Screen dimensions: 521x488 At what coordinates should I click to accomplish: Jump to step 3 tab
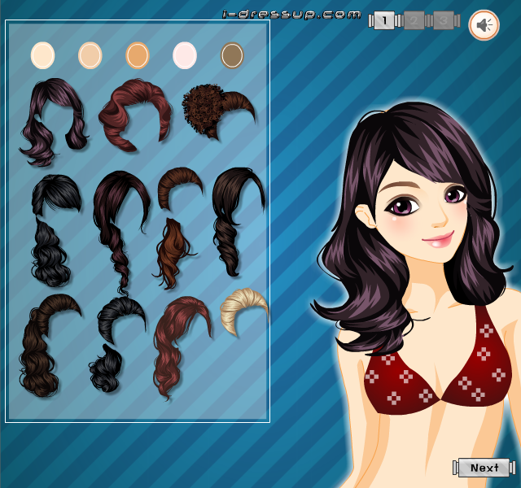point(444,21)
